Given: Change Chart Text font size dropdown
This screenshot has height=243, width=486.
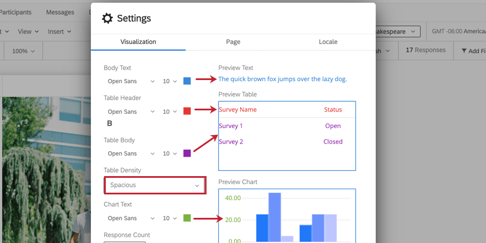Looking at the screenshot, I should click(170, 218).
